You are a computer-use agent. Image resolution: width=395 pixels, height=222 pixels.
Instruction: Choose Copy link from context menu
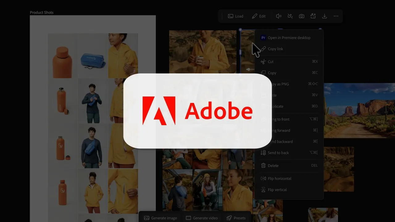click(275, 49)
